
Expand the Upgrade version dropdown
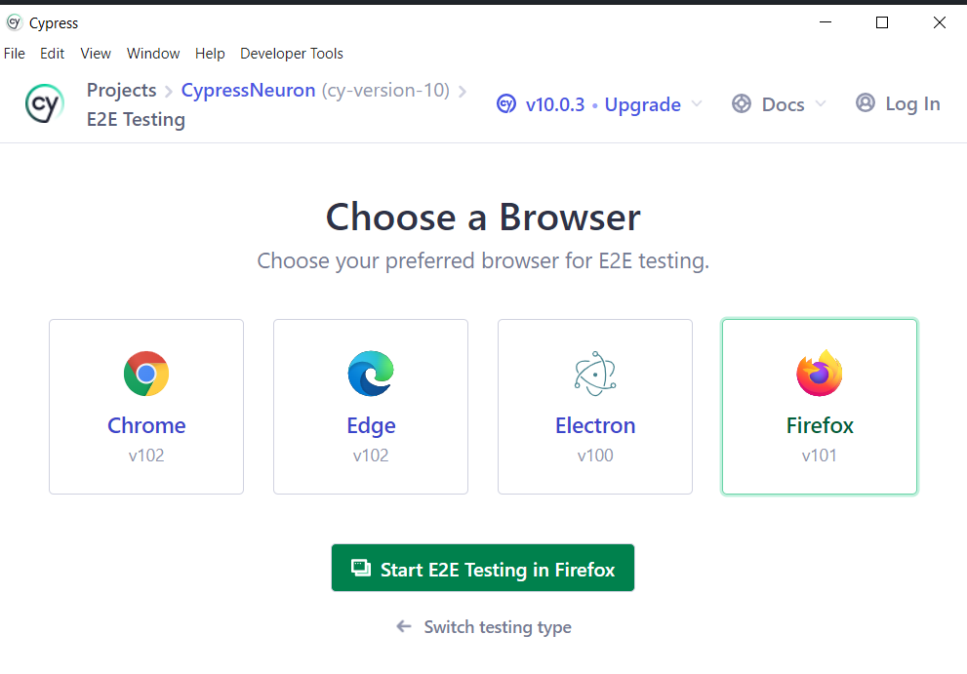(699, 104)
